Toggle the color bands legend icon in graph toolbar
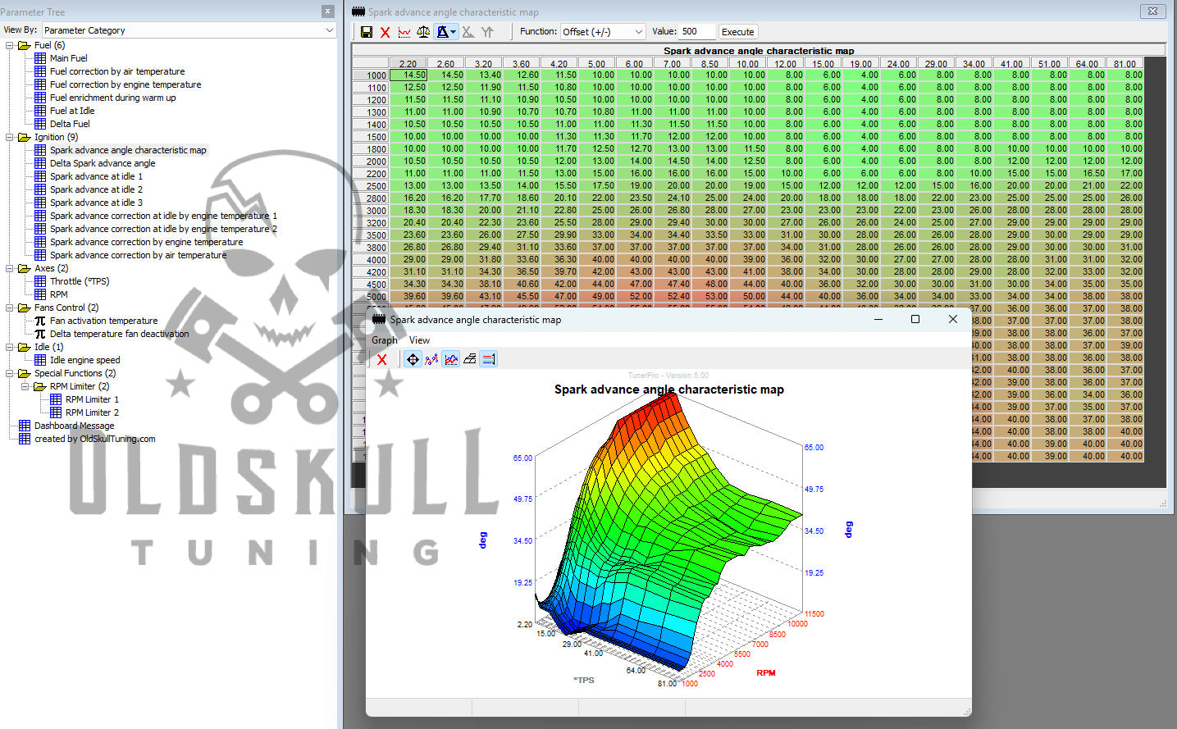Viewport: 1177px width, 729px height. click(488, 359)
